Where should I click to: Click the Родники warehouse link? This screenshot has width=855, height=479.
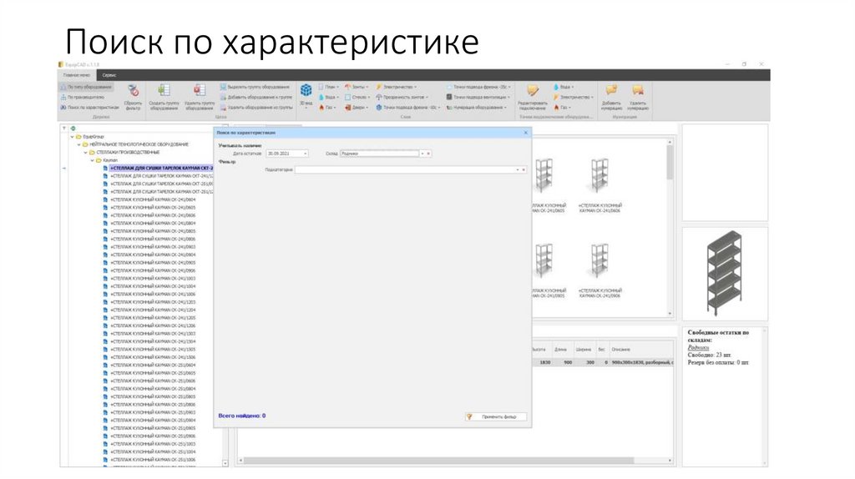(x=698, y=347)
